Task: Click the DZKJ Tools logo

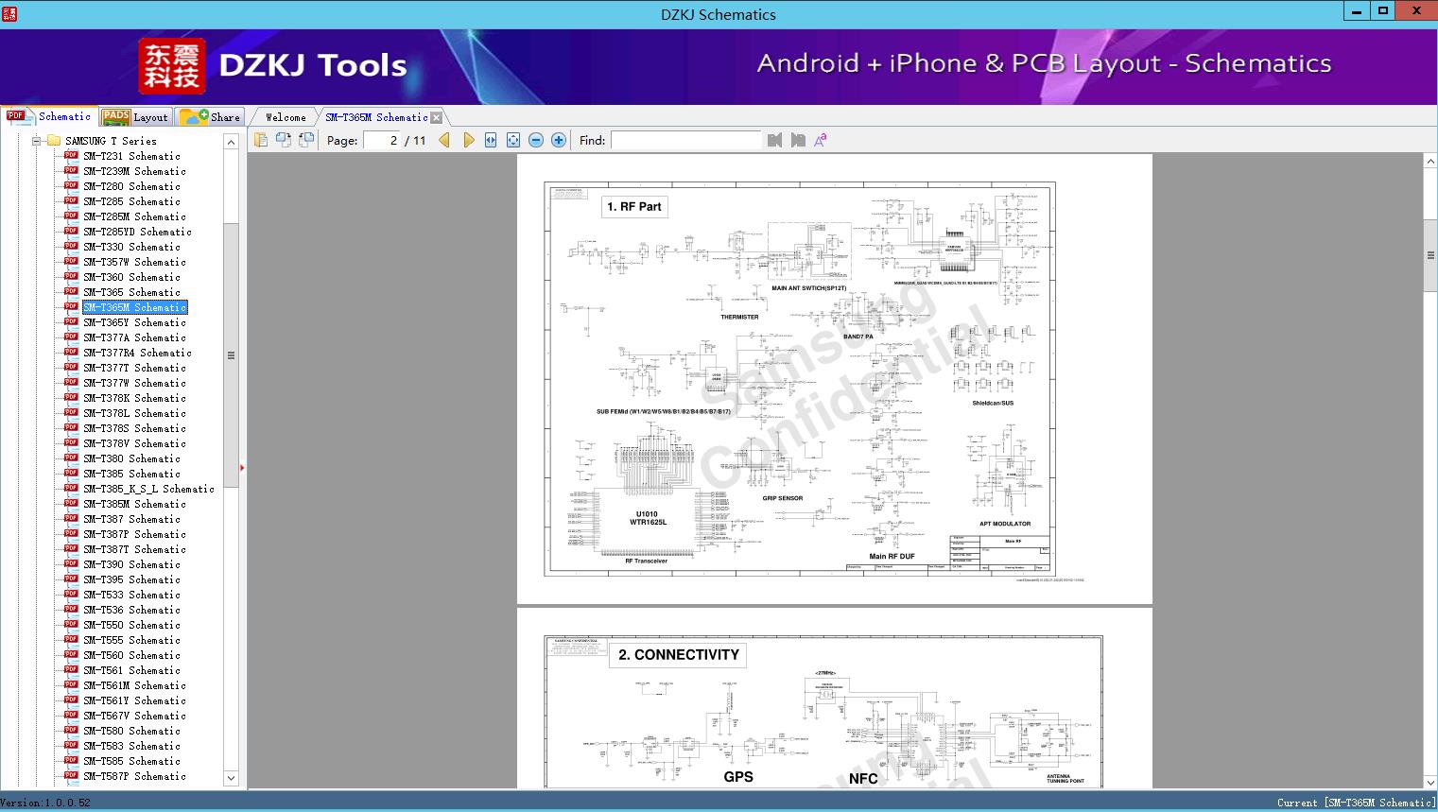Action: pyautogui.click(x=273, y=65)
